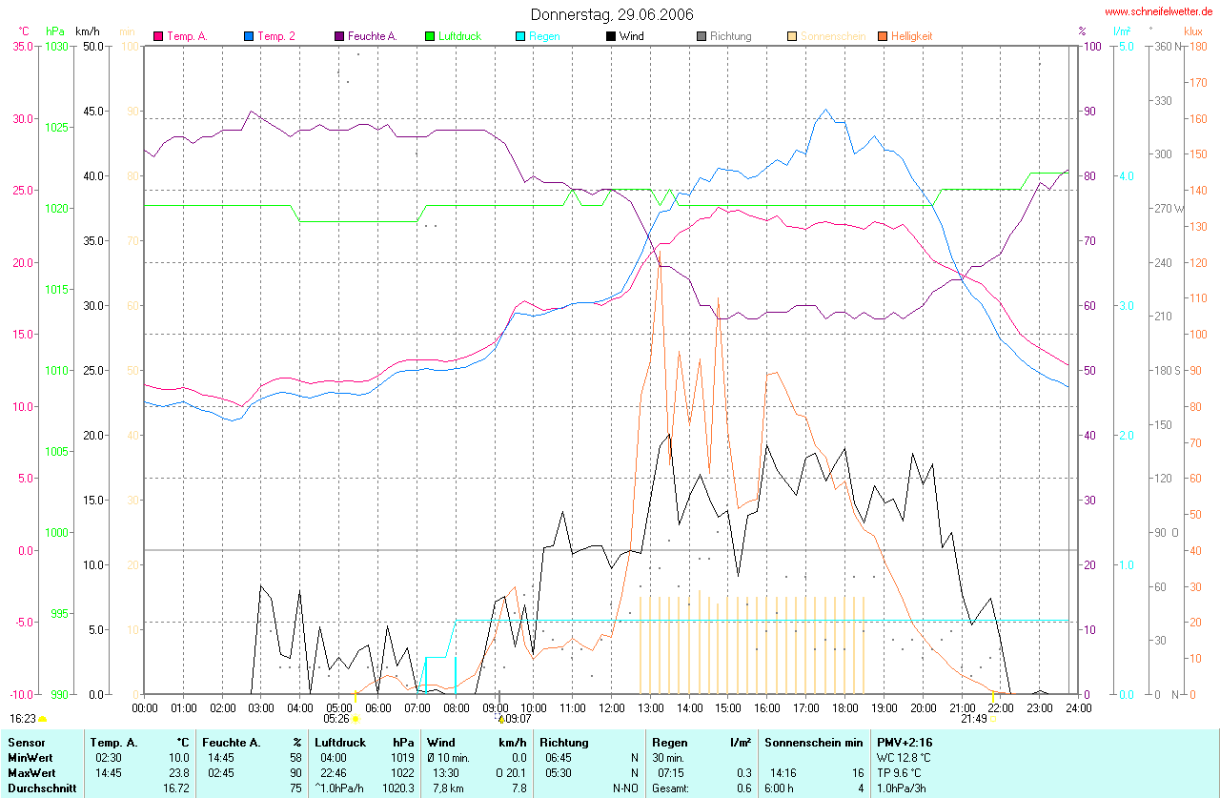Click the 'O 20.1' maximum wind value
The image size is (1220, 798).
point(510,773)
